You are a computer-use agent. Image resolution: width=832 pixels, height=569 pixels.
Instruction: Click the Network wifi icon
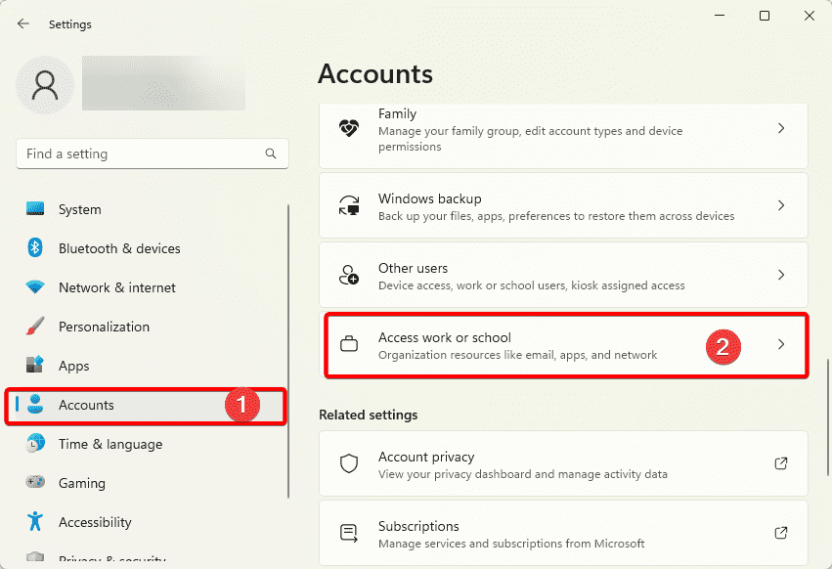click(35, 287)
